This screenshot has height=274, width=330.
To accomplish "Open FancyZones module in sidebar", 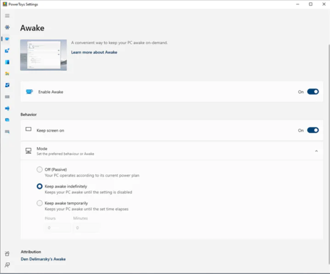I will point(7,62).
